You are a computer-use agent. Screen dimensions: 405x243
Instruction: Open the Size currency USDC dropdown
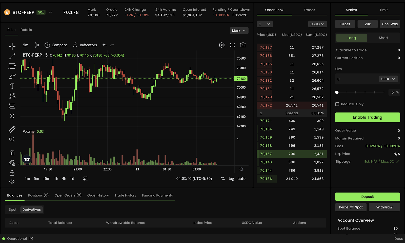[x=388, y=79]
